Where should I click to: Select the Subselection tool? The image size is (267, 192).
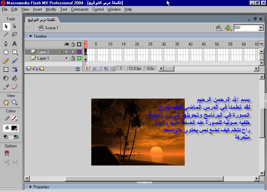pos(15,26)
